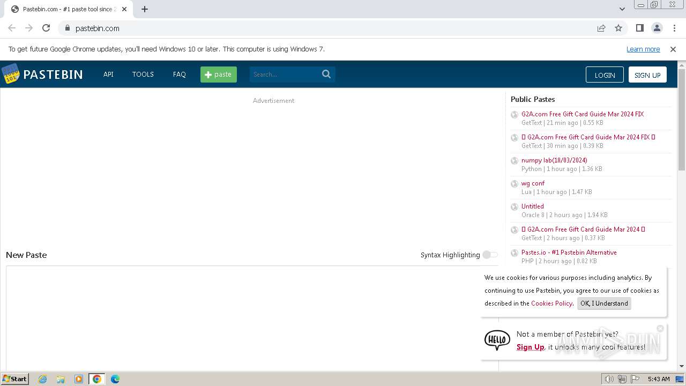Click the padlock site info icon
The height and width of the screenshot is (386, 686).
[67, 28]
